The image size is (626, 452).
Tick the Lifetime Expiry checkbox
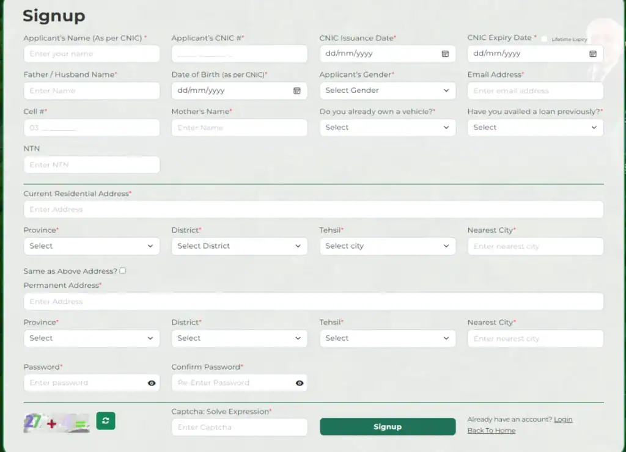coord(544,39)
